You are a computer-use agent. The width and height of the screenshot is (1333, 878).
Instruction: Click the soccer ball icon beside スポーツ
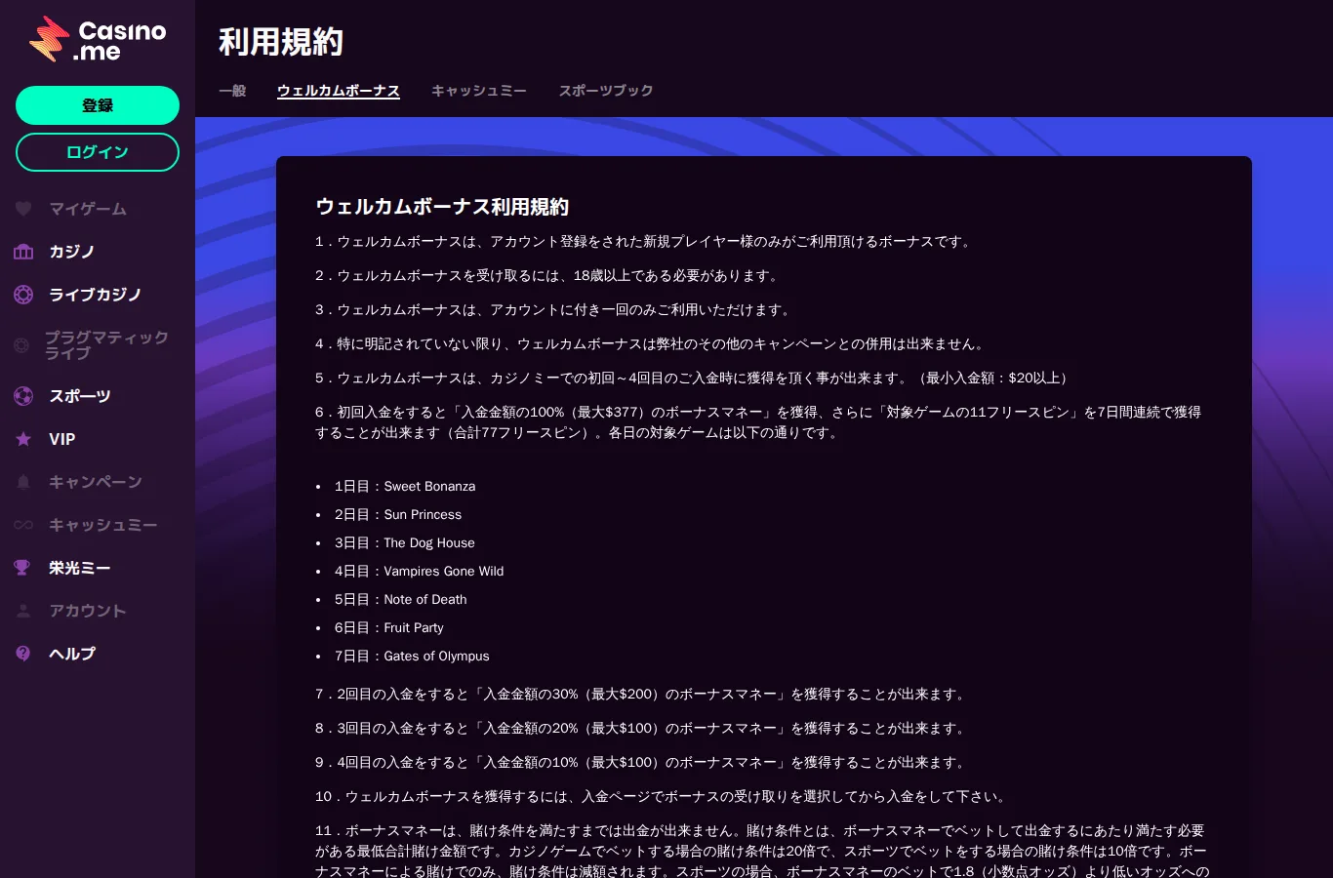(23, 396)
